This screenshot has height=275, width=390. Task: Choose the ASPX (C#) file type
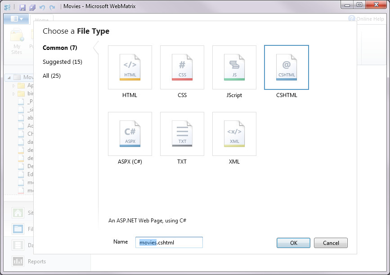click(130, 134)
